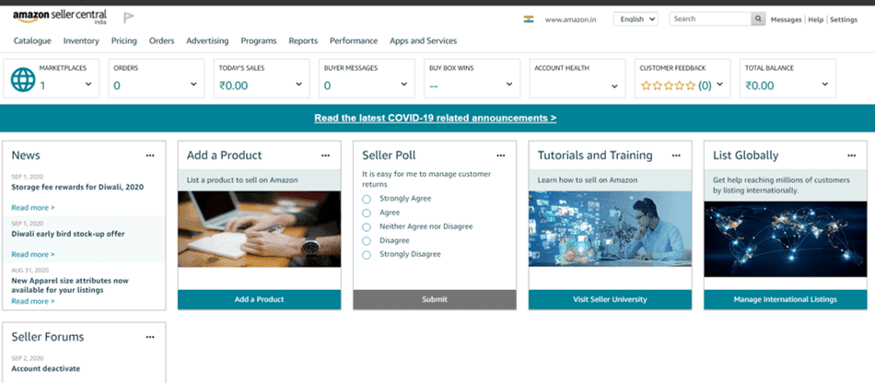Open the Account deactivate forum post
Screen dimensions: 875x383
click(x=46, y=368)
